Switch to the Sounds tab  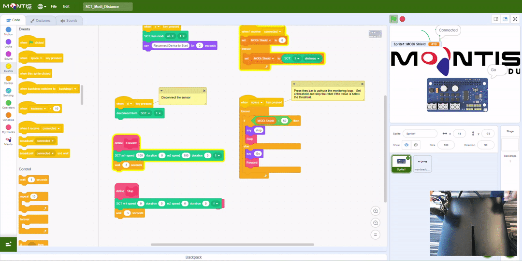coord(69,21)
